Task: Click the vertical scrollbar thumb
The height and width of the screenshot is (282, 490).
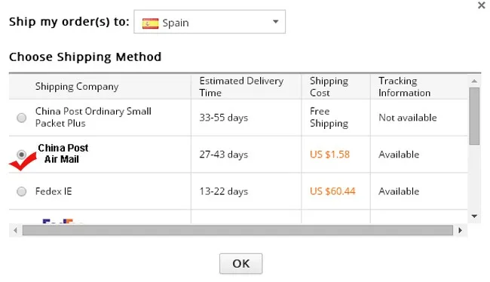Action: [x=474, y=116]
